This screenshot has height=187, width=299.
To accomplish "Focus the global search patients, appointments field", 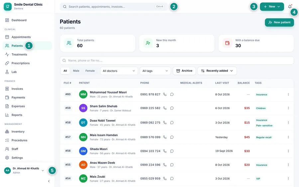I will point(114,7).
